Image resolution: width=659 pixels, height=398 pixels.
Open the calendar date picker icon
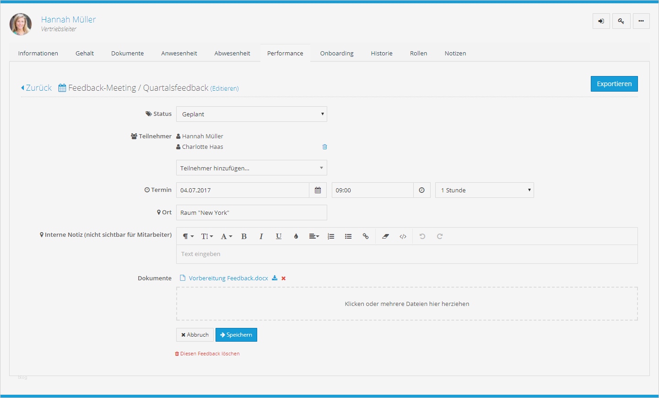[318, 190]
